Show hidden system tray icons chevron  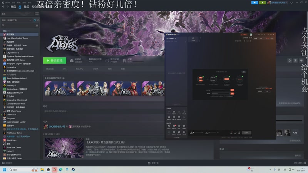tap(270, 170)
